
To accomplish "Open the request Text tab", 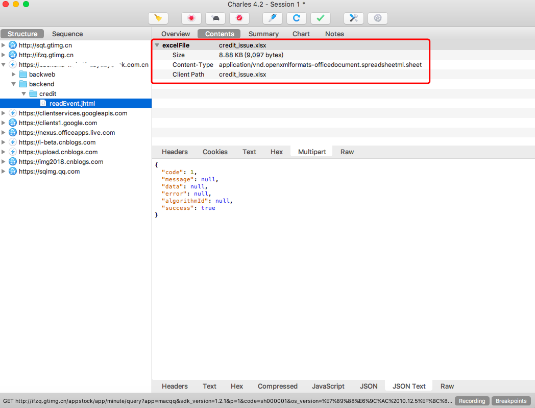I will click(249, 152).
